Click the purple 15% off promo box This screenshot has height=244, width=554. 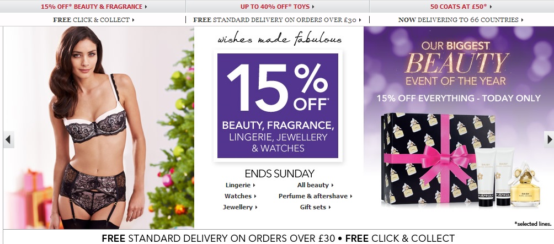pos(278,106)
